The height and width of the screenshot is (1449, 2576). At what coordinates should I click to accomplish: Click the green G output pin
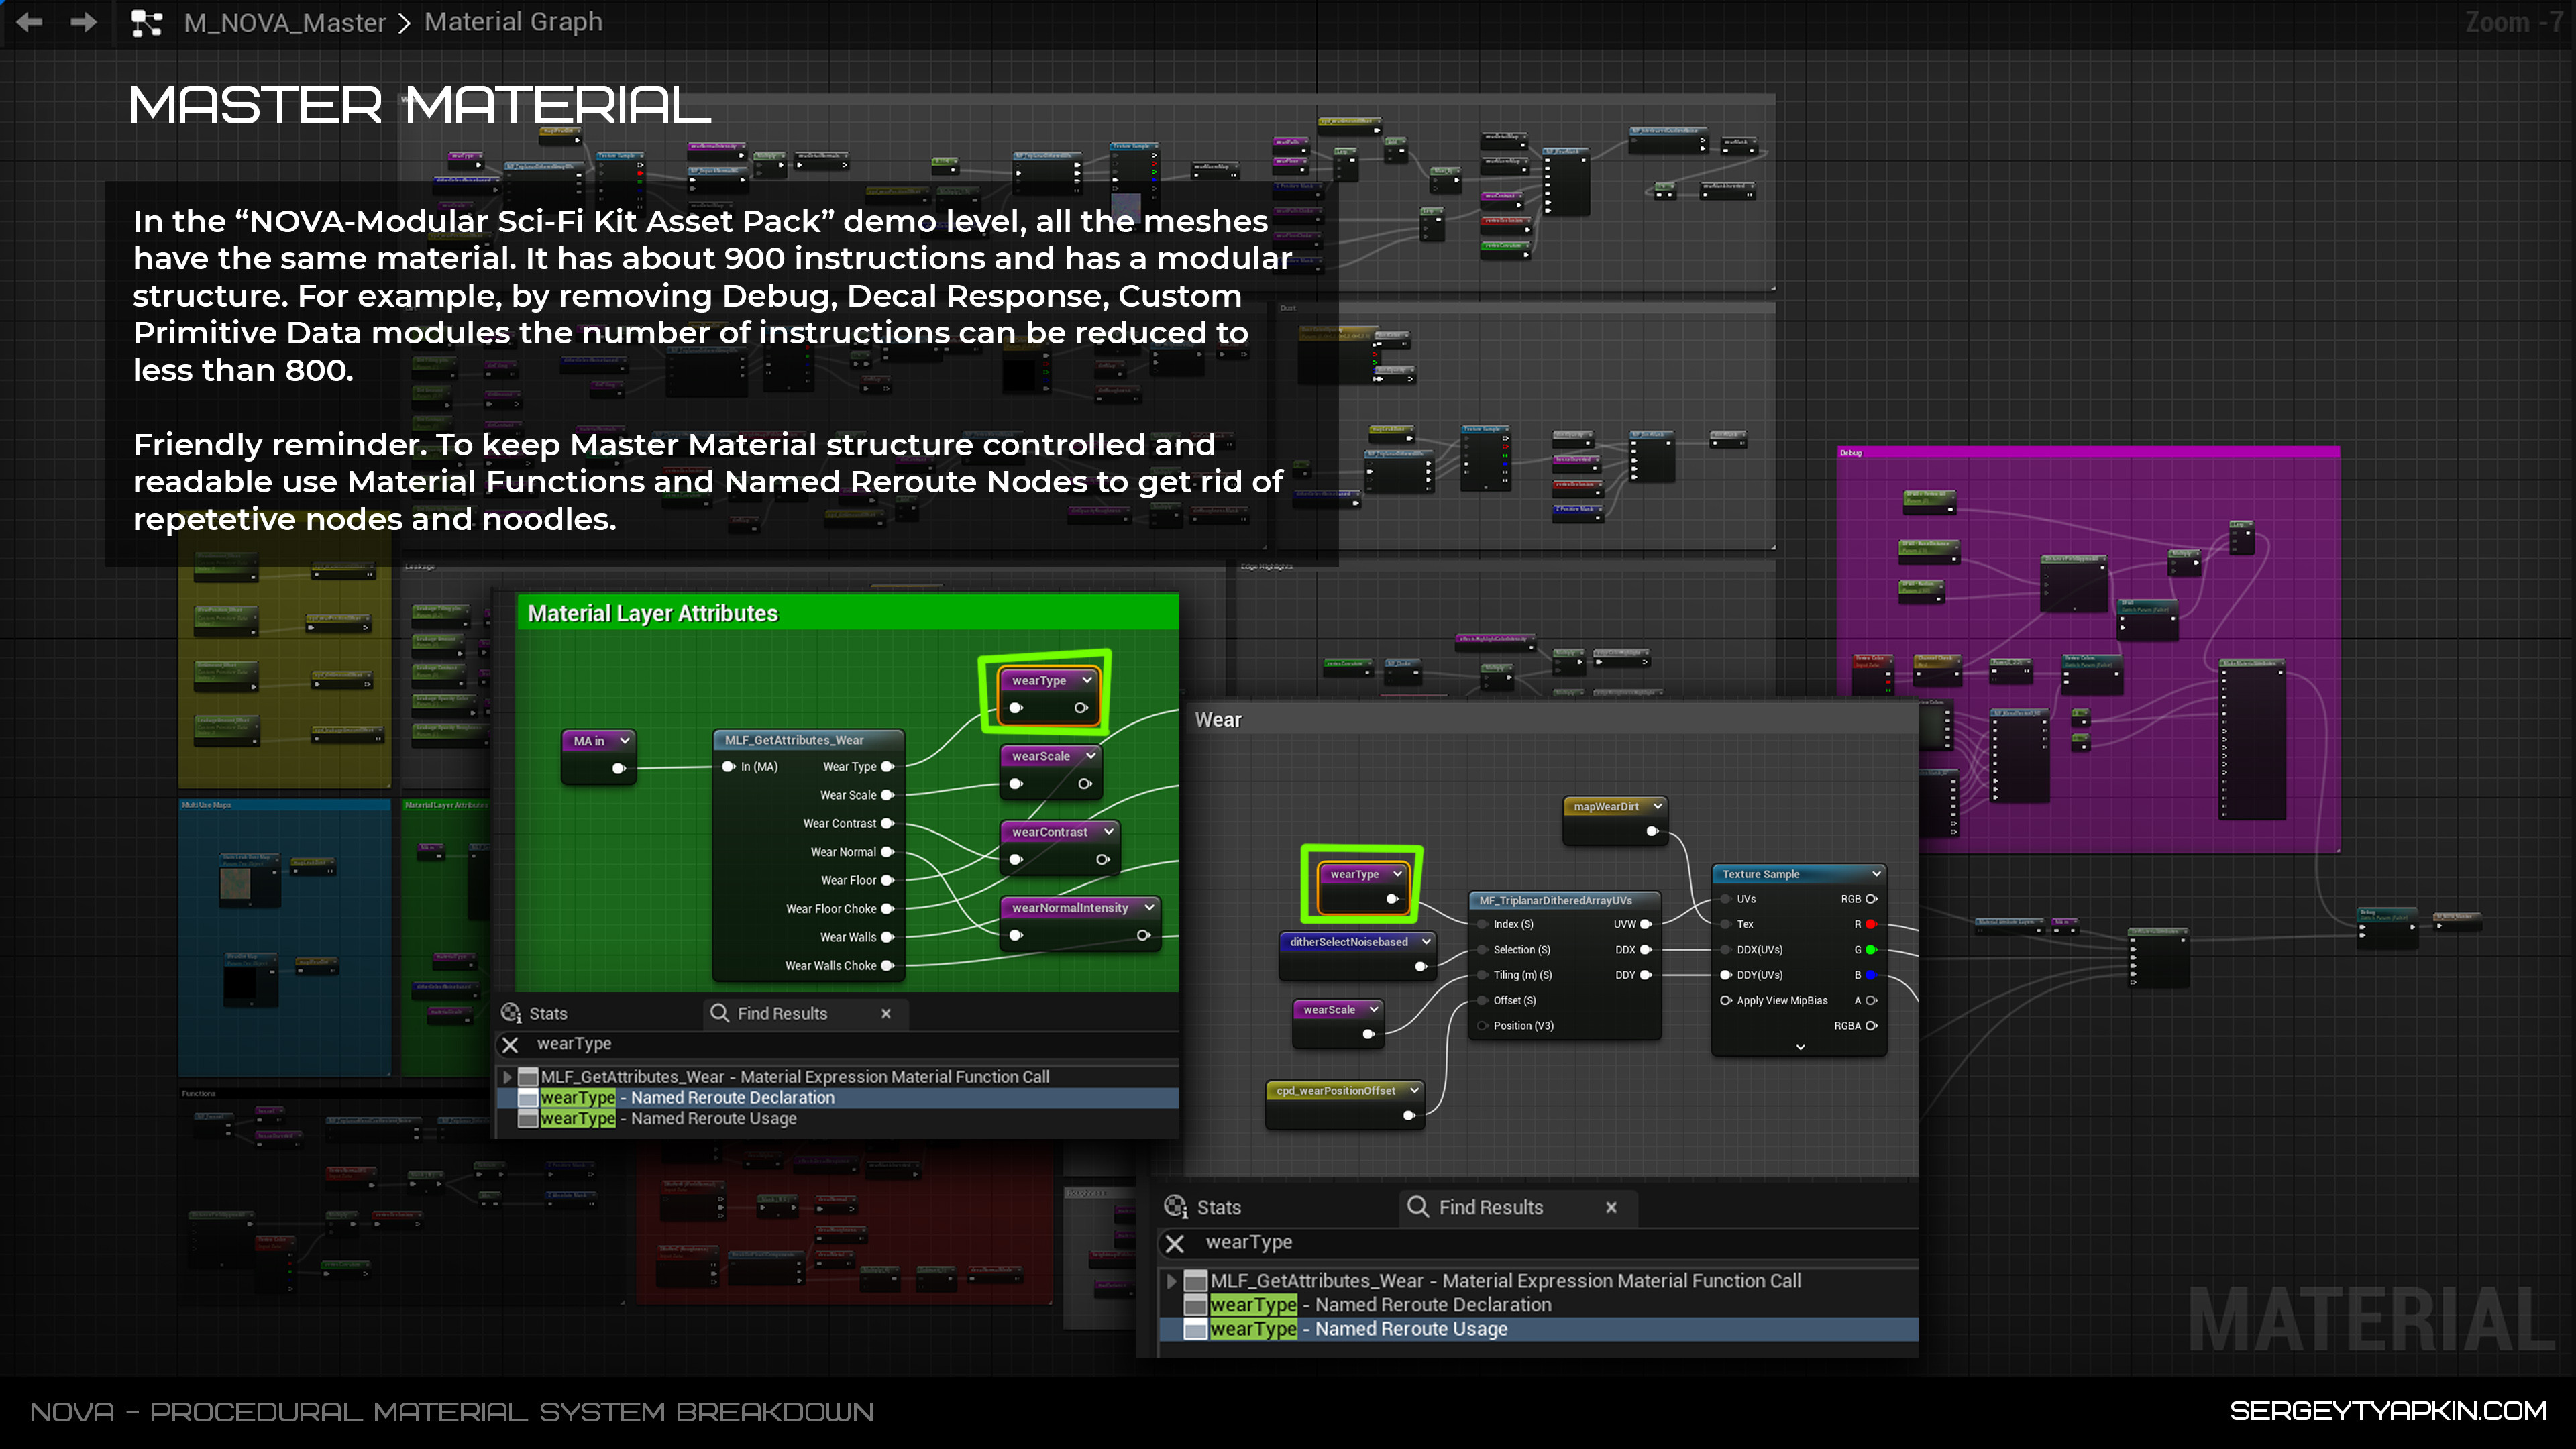1871,950
